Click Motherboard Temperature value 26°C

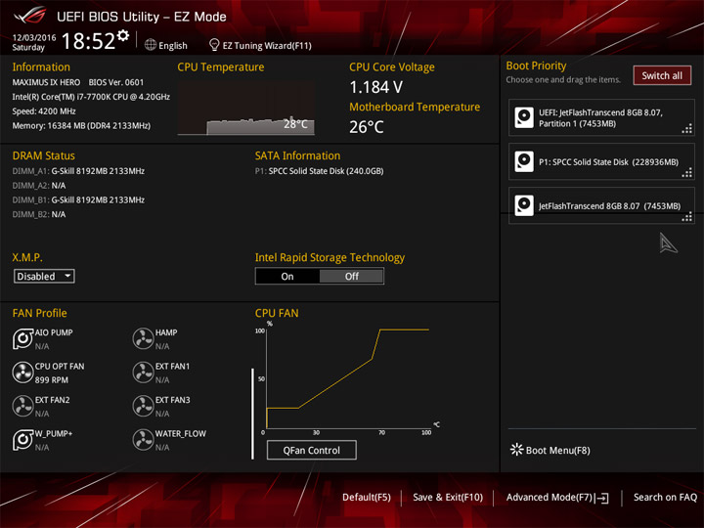pos(367,127)
